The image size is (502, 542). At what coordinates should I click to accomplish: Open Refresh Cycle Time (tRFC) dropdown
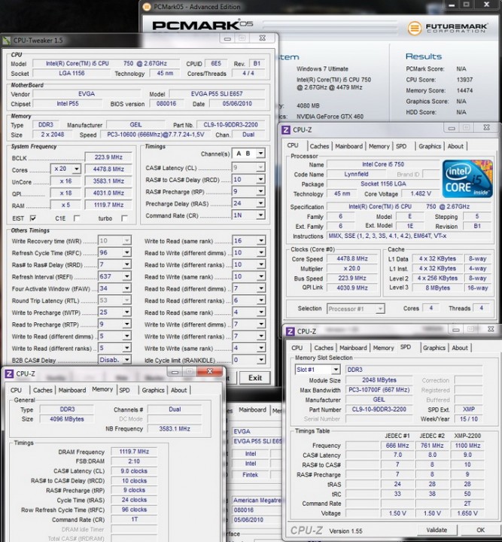126,253
